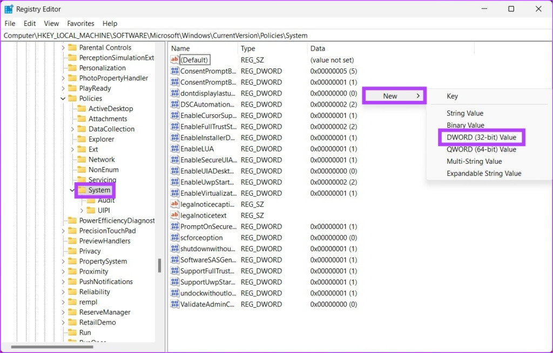Choose DWORD (32-bit) Value
This screenshot has width=553, height=353.
pyautogui.click(x=481, y=137)
